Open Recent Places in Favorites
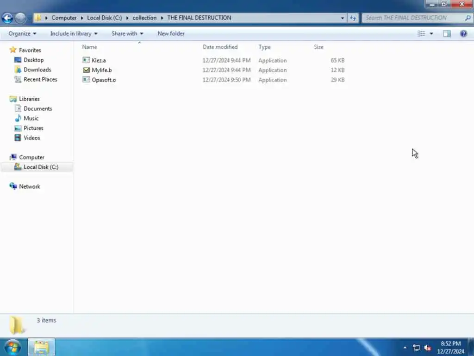The height and width of the screenshot is (356, 474). pos(40,79)
